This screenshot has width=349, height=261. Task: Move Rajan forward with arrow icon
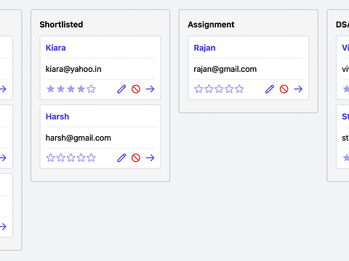click(298, 89)
